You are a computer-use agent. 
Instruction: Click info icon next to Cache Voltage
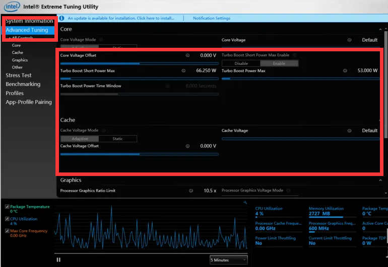[349, 131]
